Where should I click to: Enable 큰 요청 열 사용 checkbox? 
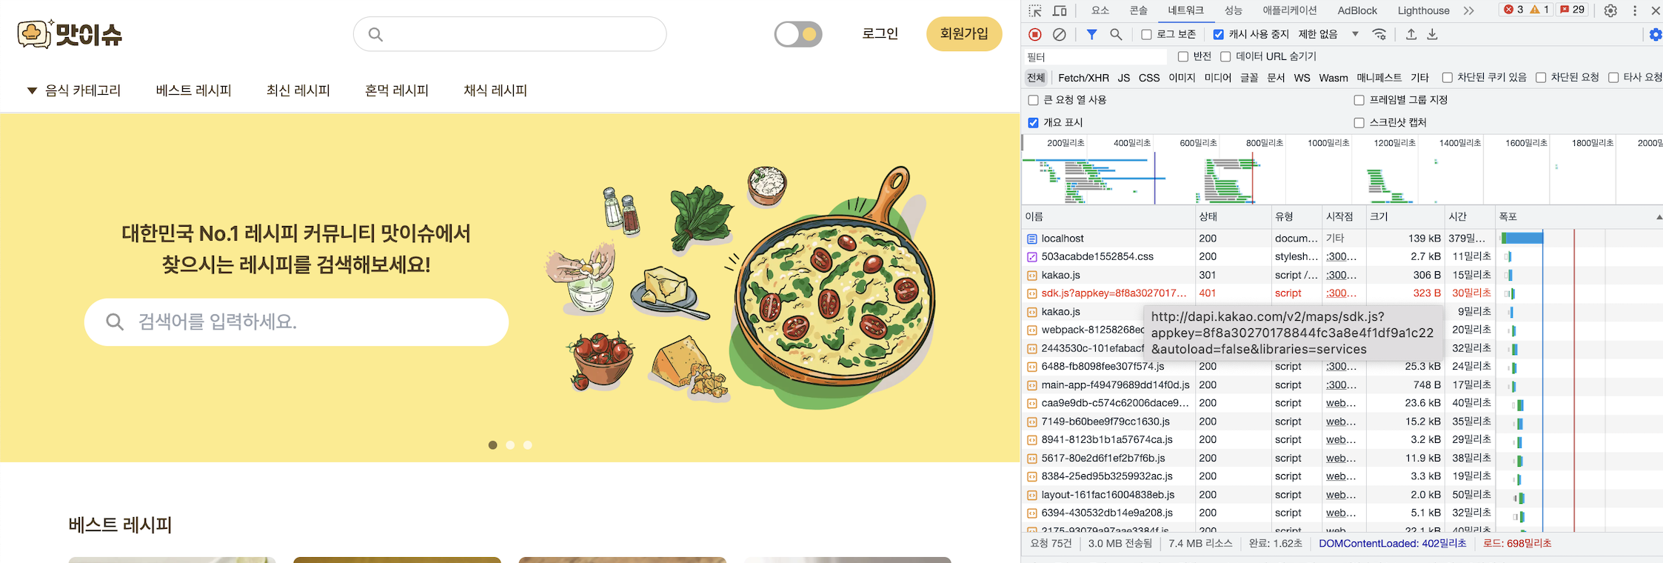click(x=1034, y=100)
